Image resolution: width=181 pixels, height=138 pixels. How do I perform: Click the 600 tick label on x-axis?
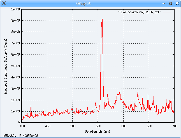tap(124, 126)
